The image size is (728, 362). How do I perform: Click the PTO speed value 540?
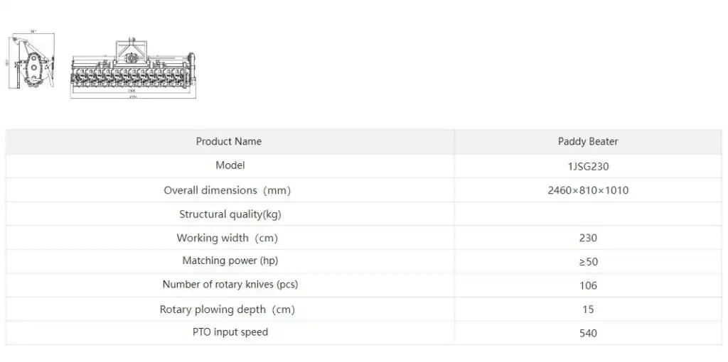(588, 333)
